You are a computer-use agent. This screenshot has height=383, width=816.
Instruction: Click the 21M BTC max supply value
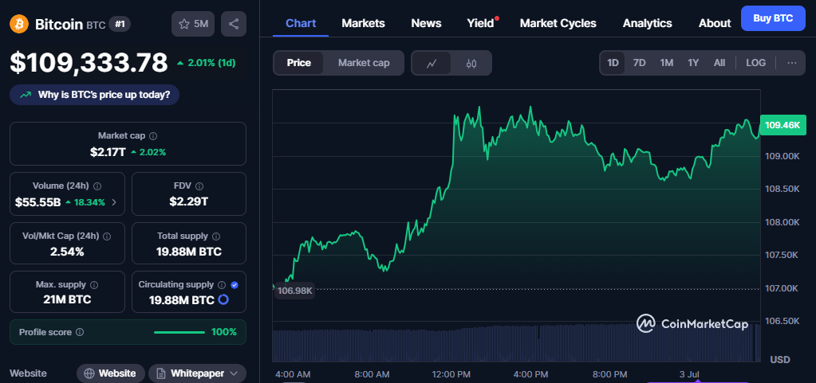click(67, 300)
